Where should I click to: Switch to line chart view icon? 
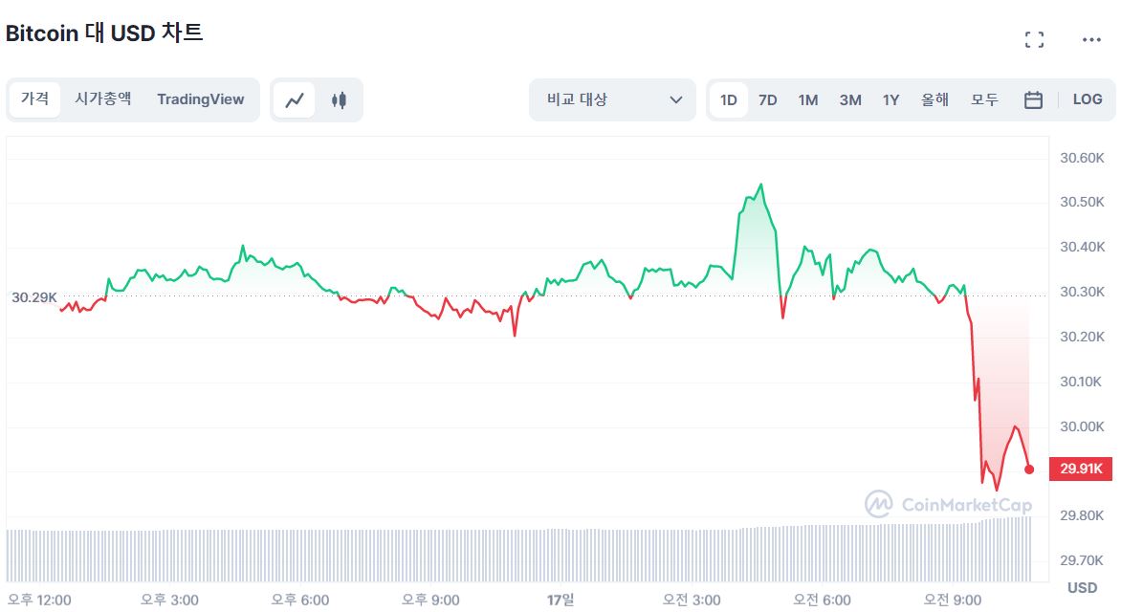click(x=295, y=100)
